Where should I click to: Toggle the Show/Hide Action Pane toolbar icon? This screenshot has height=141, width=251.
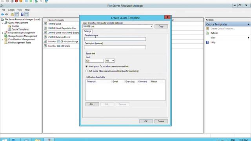point(27,14)
